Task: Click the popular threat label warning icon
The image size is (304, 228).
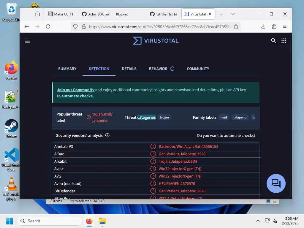Action: tap(88, 117)
